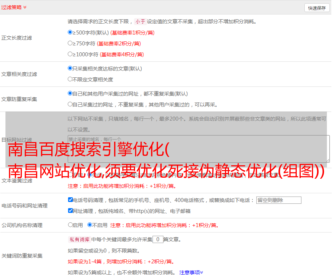Click the 快速保存 button

pyautogui.click(x=317, y=8)
